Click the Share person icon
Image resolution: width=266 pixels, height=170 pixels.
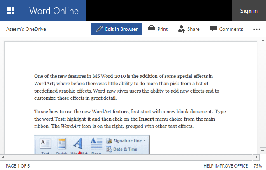click(x=182, y=29)
